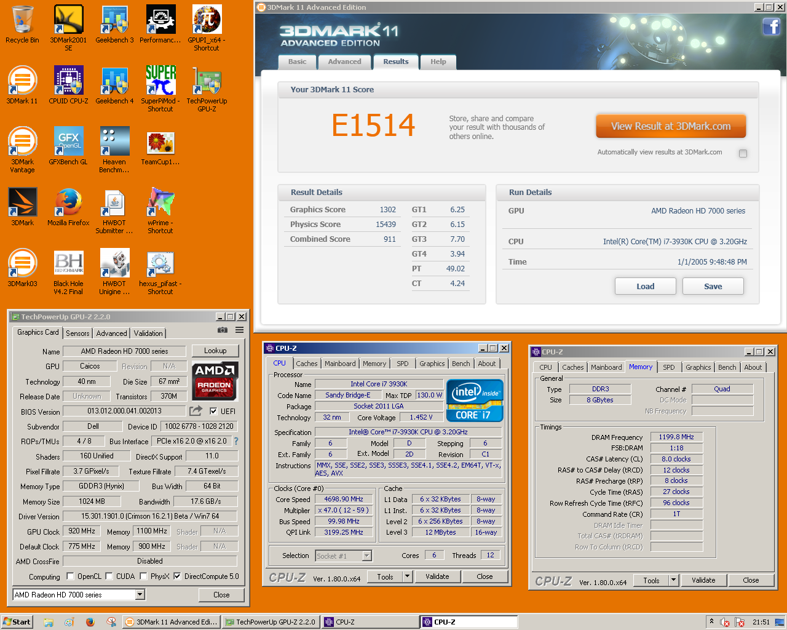Viewport: 787px width, 630px height.
Task: Open the Recycle Bin desktop icon
Action: [x=22, y=25]
